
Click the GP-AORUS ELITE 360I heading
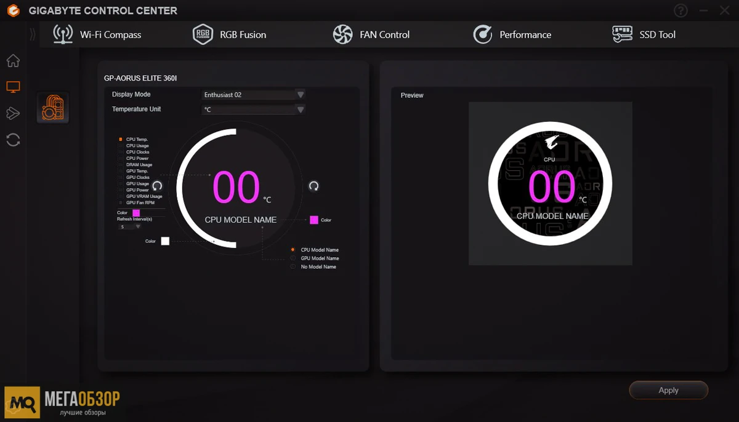point(140,78)
